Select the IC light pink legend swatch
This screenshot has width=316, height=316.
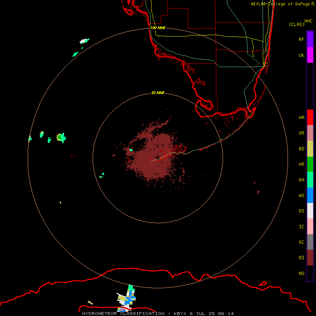tap(310, 226)
